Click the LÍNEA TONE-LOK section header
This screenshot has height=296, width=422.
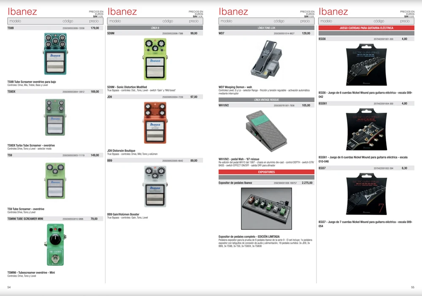coord(266,28)
